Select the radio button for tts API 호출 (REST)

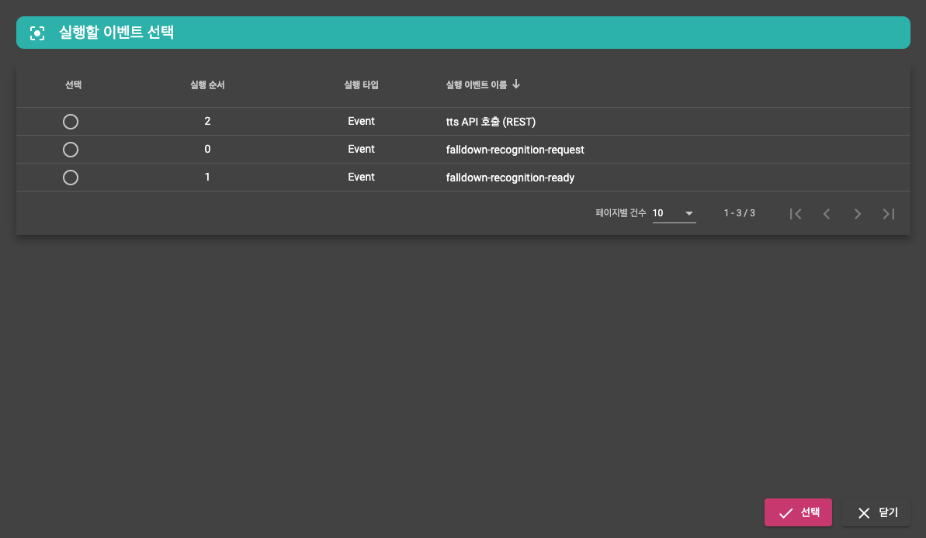pos(71,122)
